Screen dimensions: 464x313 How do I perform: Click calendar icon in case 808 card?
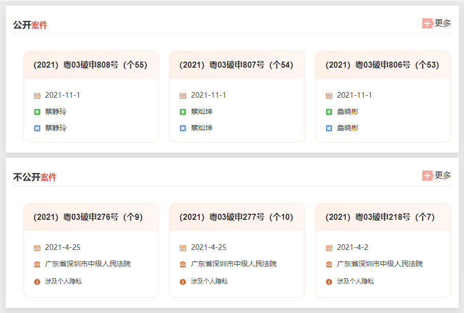[37, 96]
